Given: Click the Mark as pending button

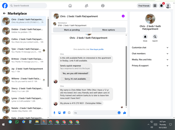Looking at the screenshot, I should coord(72,30).
